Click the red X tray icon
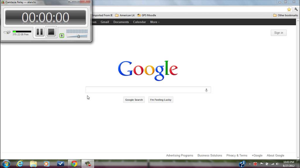 coord(255,164)
